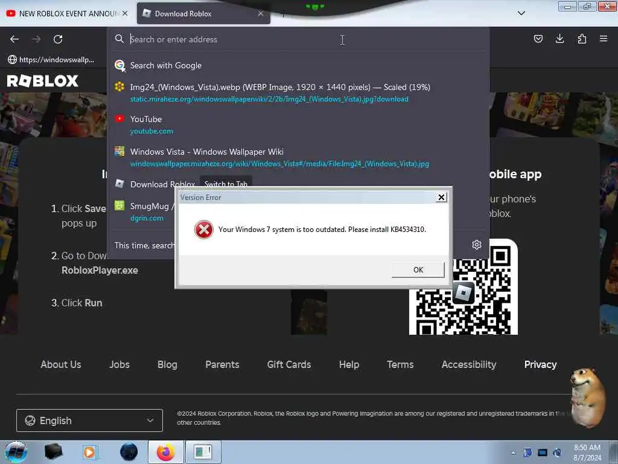This screenshot has height=464, width=618.
Task: Open the Privacy footer link
Action: pos(540,364)
